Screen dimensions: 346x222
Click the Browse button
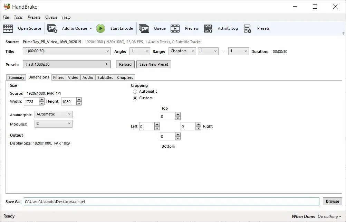332,201
